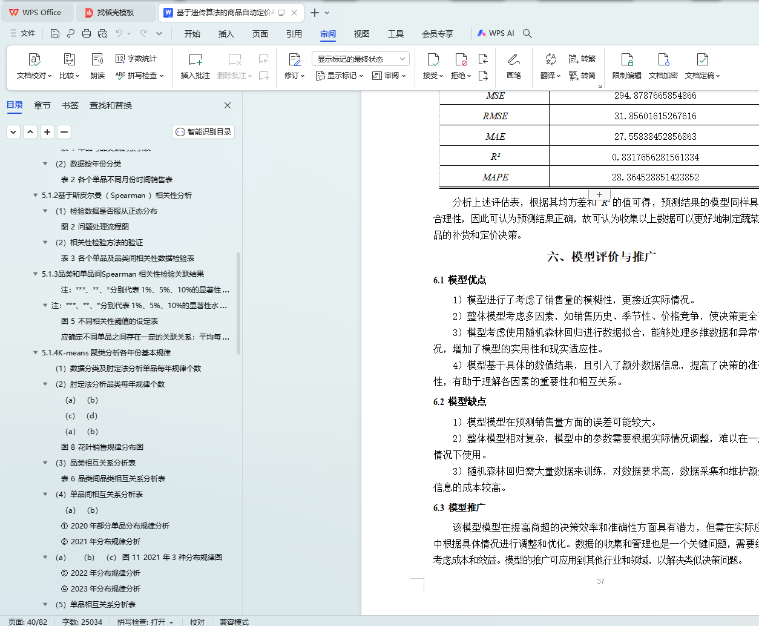The image size is (759, 626).
Task: Click the Save icon in quick access toolbar
Action: click(x=54, y=34)
